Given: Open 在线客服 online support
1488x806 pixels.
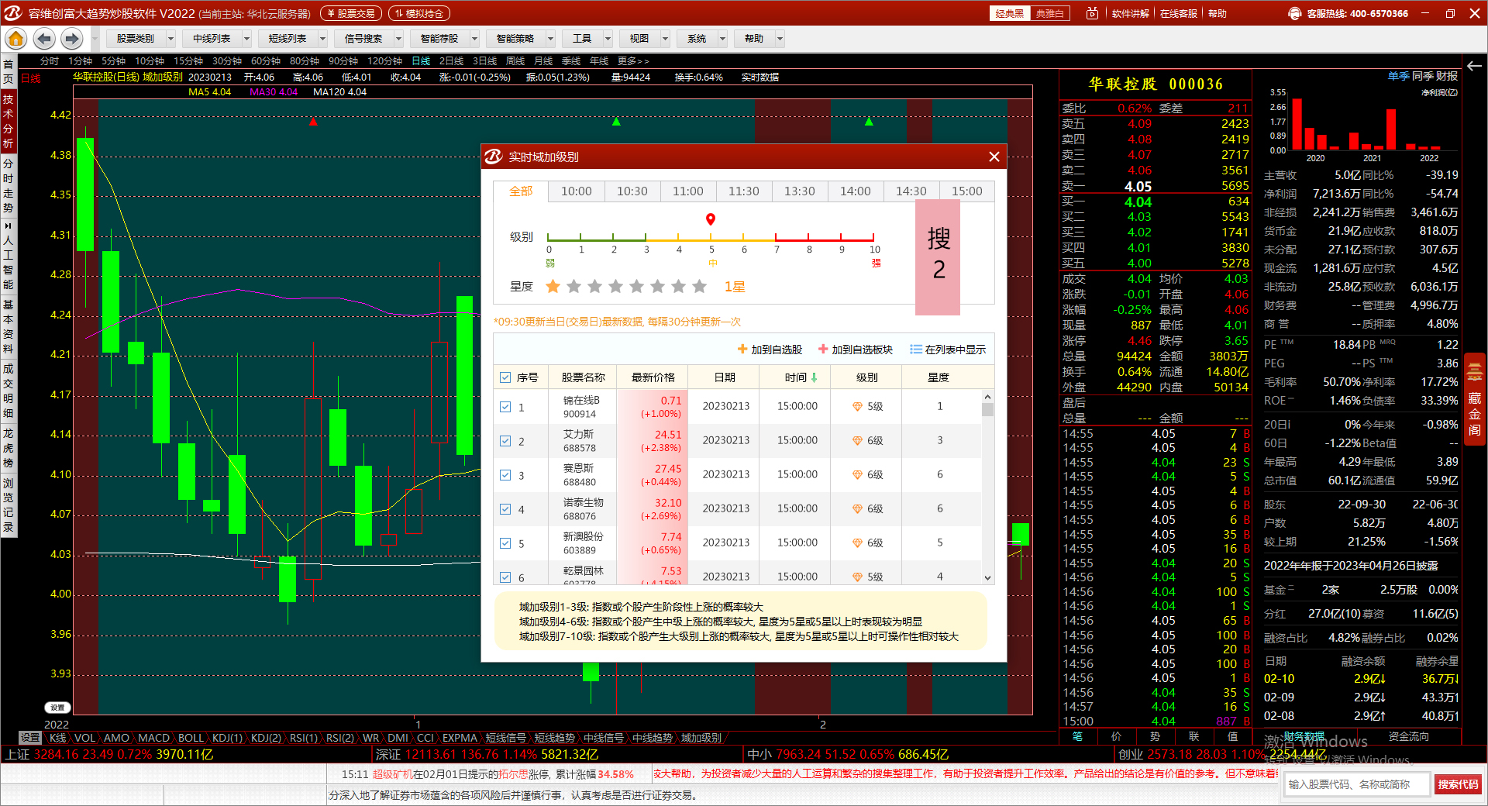Looking at the screenshot, I should pyautogui.click(x=1178, y=13).
